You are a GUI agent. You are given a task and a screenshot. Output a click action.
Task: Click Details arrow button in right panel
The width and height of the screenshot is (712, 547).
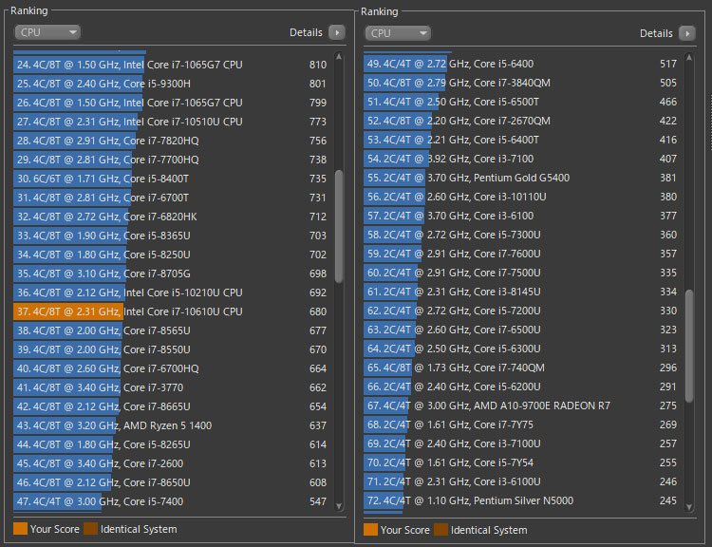pos(687,33)
